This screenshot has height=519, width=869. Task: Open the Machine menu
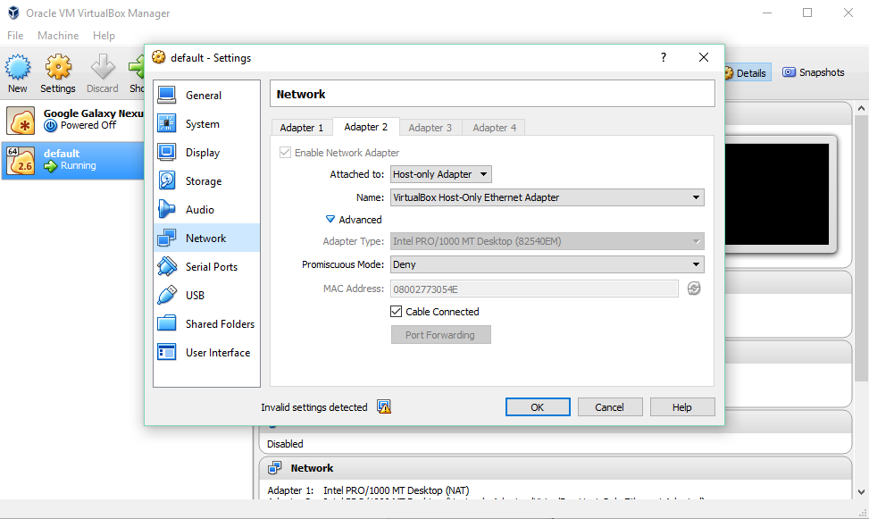[58, 36]
